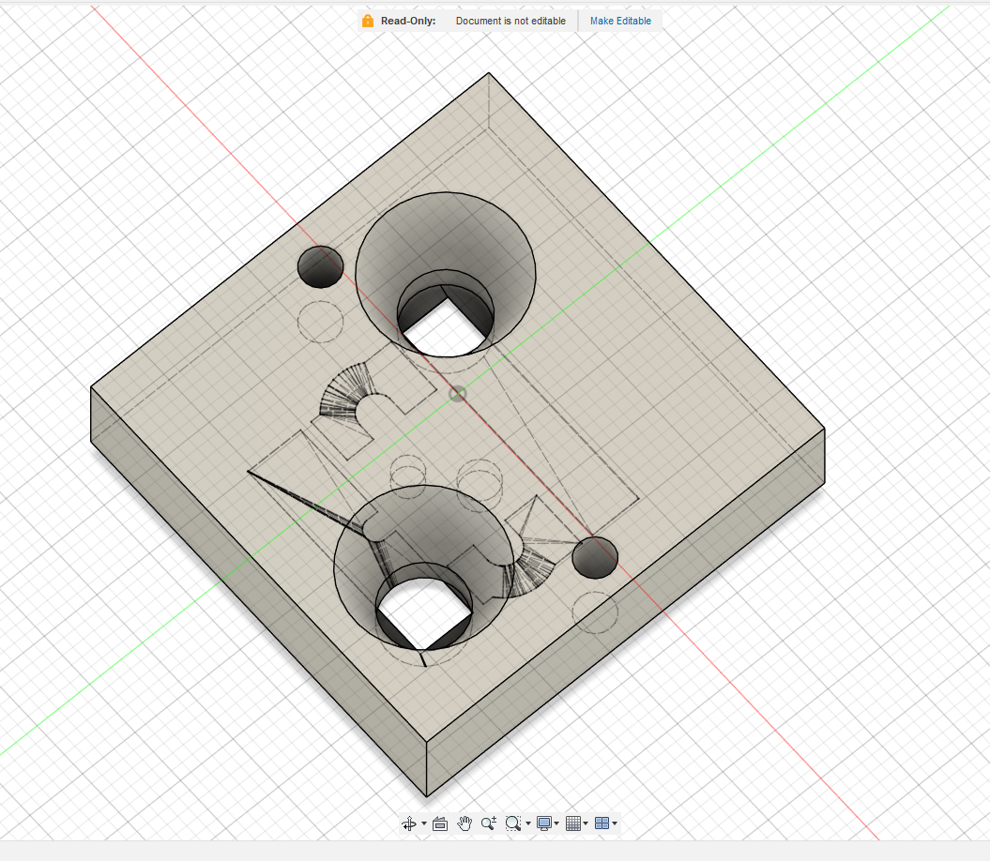
Task: Choose the Zoom plus-minus tool
Action: [489, 823]
